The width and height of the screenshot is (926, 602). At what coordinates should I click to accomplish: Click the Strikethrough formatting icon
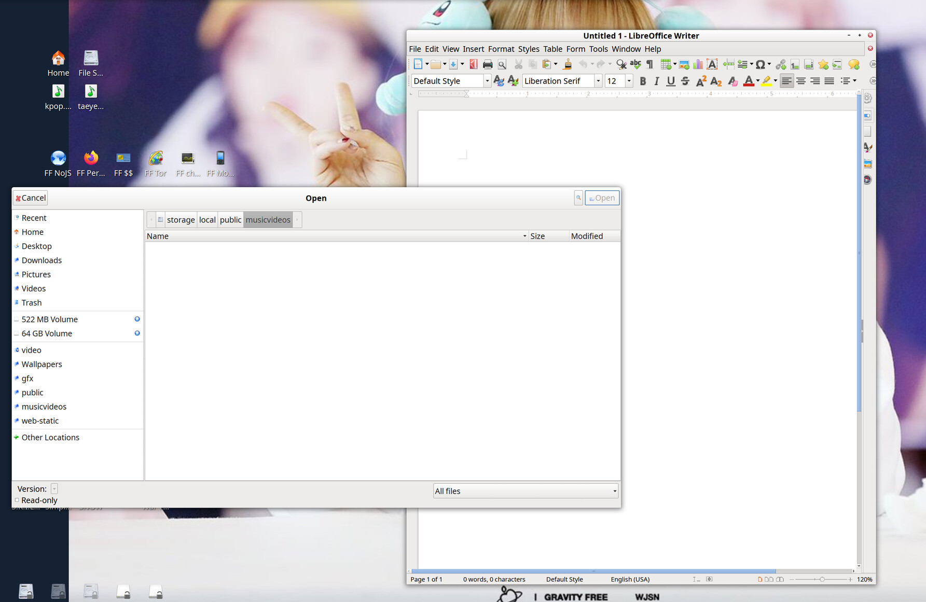[685, 81]
